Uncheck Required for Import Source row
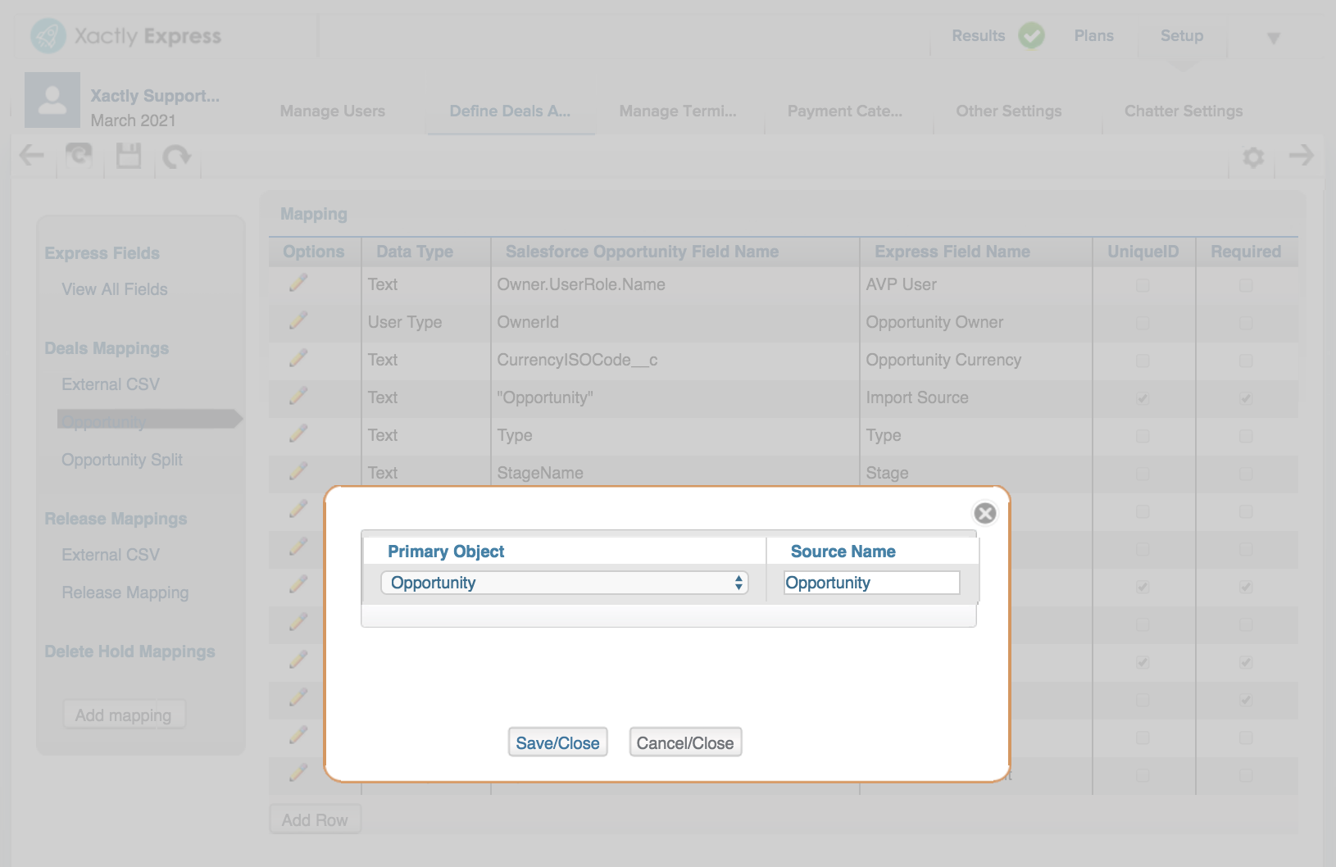This screenshot has height=867, width=1336. (1246, 398)
